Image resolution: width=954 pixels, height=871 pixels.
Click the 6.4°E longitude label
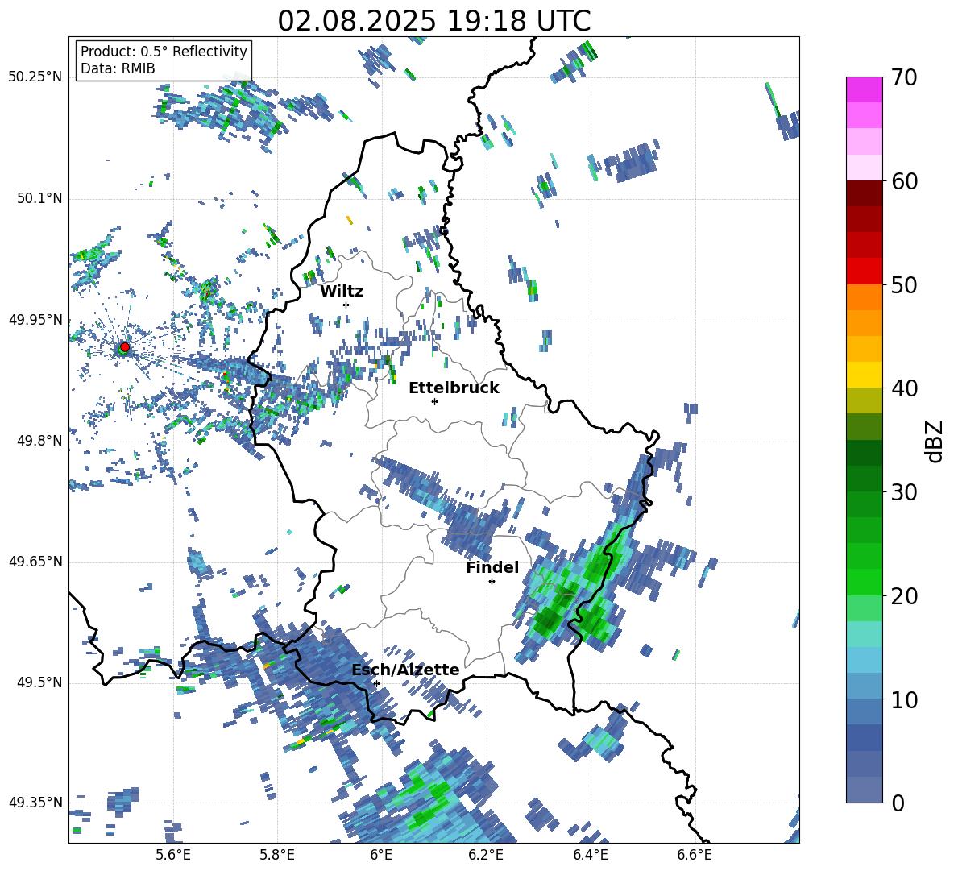(x=591, y=855)
